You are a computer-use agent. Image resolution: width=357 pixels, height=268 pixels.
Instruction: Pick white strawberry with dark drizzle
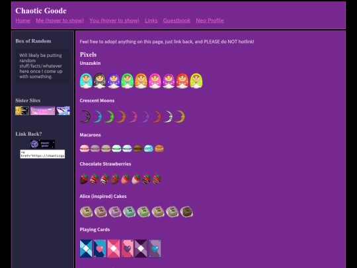[104, 179]
